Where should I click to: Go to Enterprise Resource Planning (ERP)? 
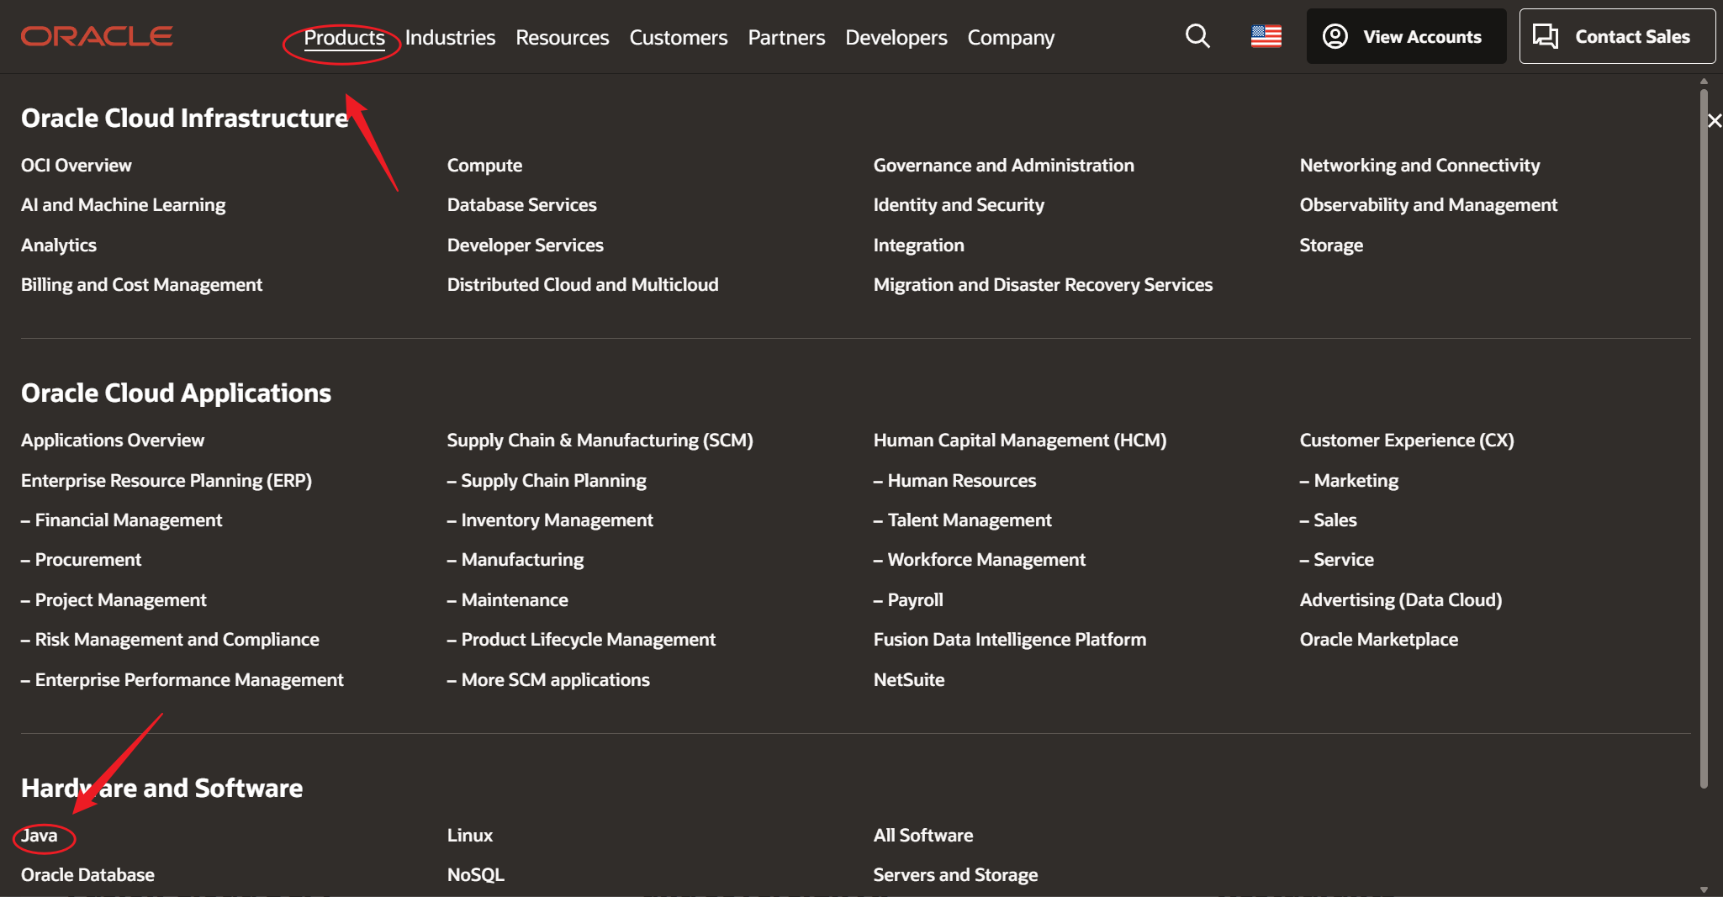[x=166, y=481]
